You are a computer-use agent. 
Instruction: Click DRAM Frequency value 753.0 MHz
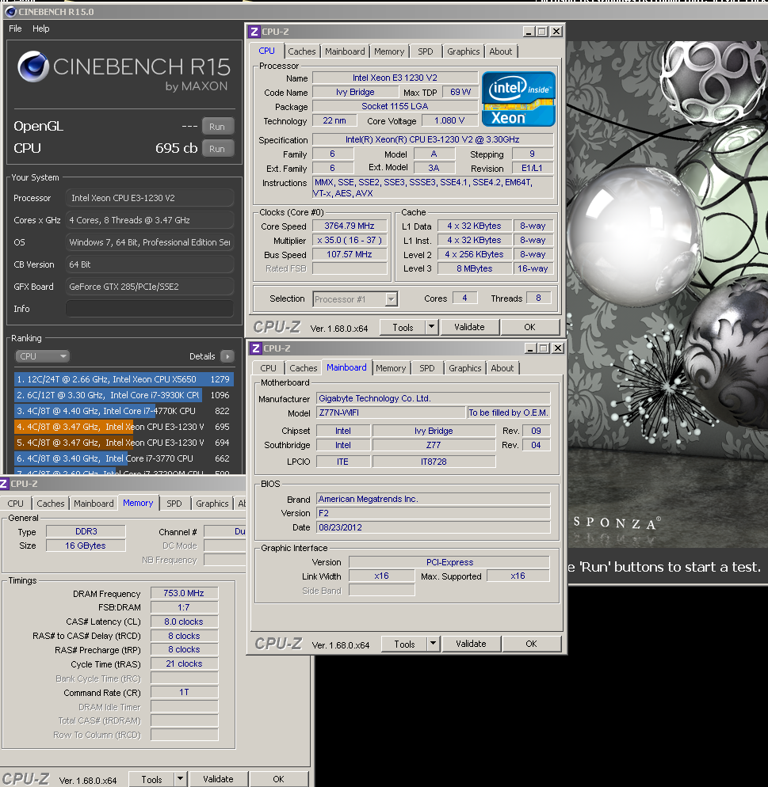tap(184, 593)
